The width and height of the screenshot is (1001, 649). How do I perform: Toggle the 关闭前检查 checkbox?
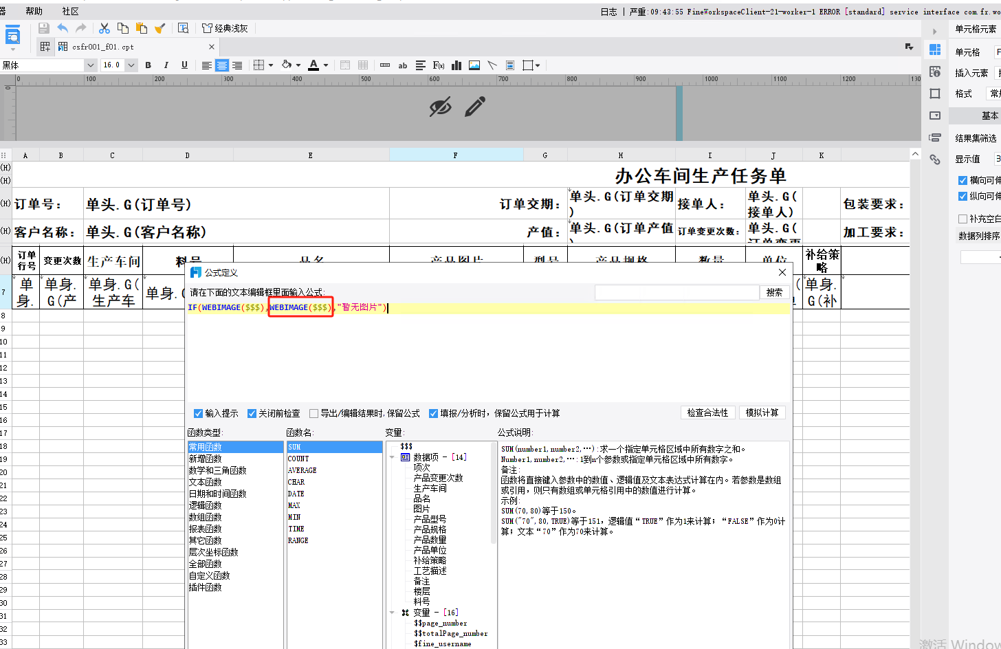(x=252, y=413)
